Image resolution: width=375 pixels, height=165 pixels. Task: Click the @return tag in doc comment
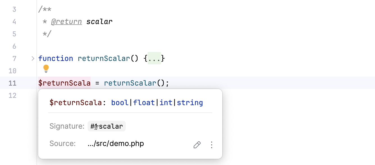66,22
